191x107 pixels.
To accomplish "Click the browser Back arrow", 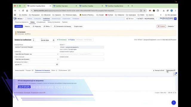I will click(15, 11).
